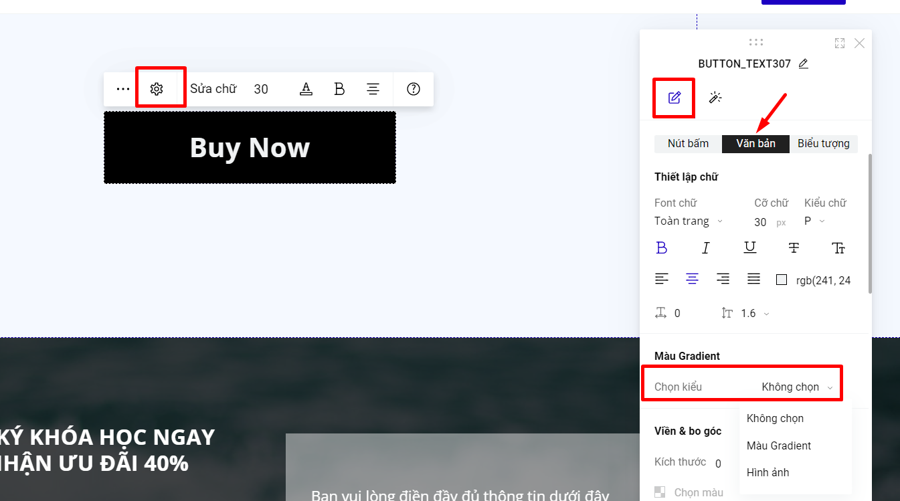Viewport: 900px width, 501px height.
Task: Click the more options ellipsis icon
Action: [x=122, y=89]
